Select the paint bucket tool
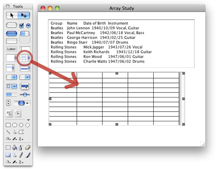The width and height of the screenshot is (218, 169). [14, 148]
